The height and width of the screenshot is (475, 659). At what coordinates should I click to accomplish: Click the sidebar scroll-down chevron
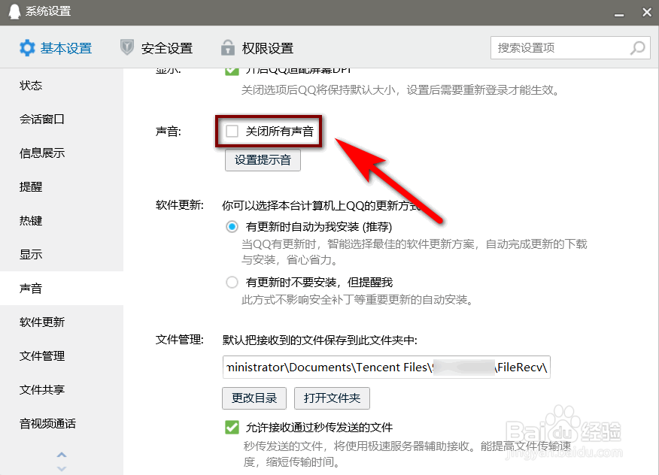click(x=62, y=468)
